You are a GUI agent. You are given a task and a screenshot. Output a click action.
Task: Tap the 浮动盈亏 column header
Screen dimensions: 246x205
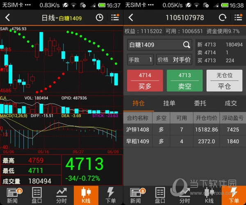(233, 118)
